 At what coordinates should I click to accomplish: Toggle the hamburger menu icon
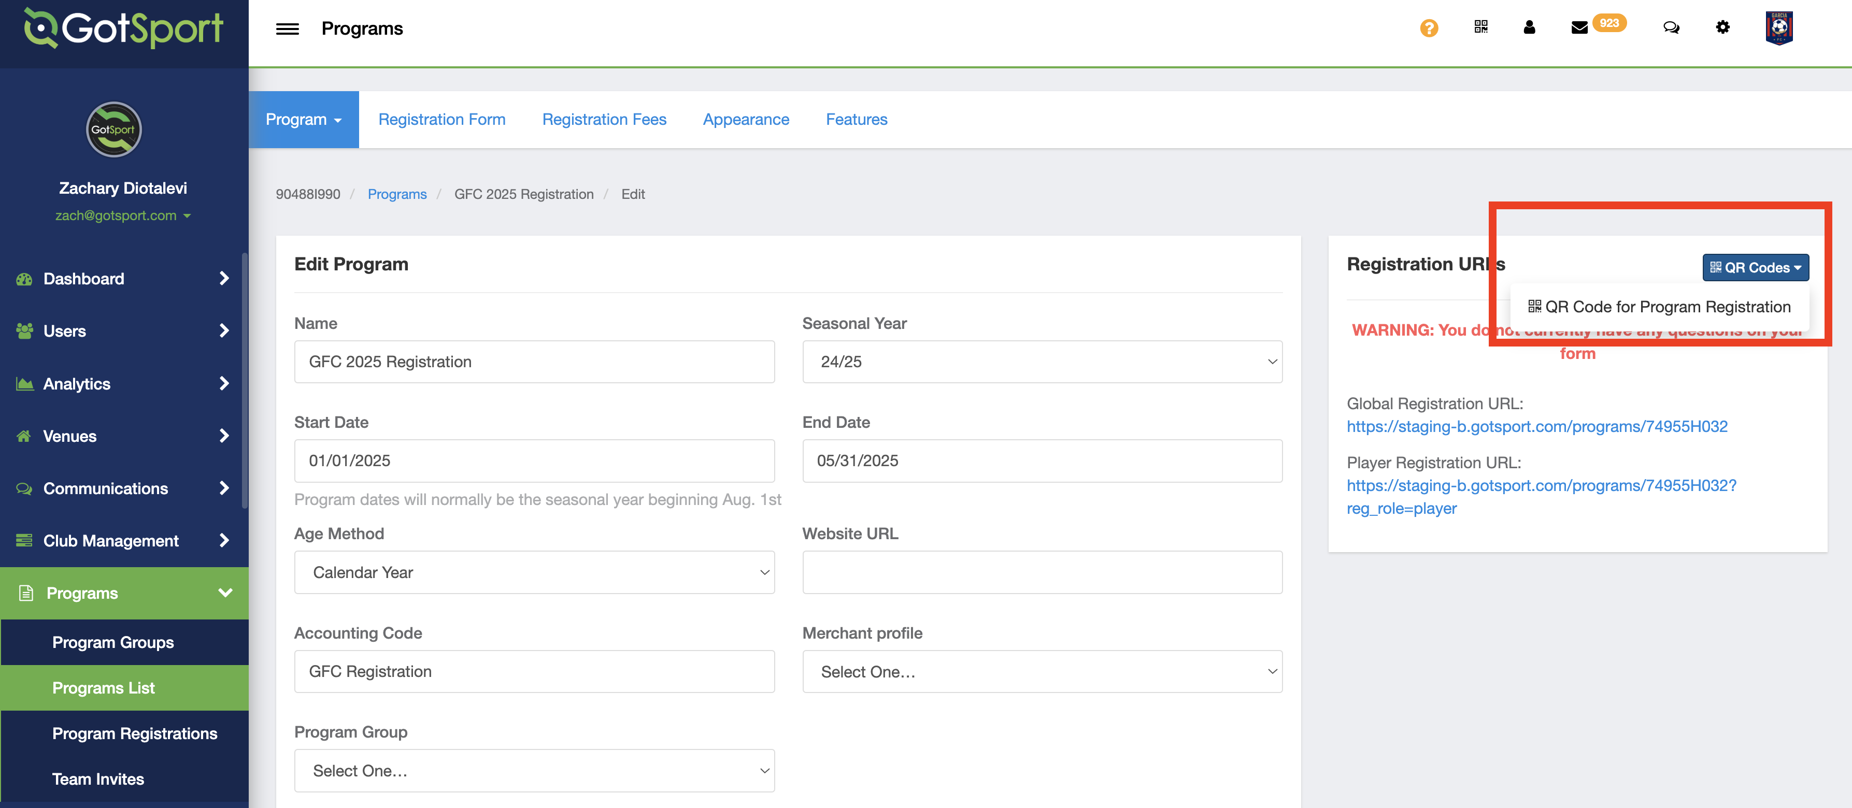click(287, 29)
